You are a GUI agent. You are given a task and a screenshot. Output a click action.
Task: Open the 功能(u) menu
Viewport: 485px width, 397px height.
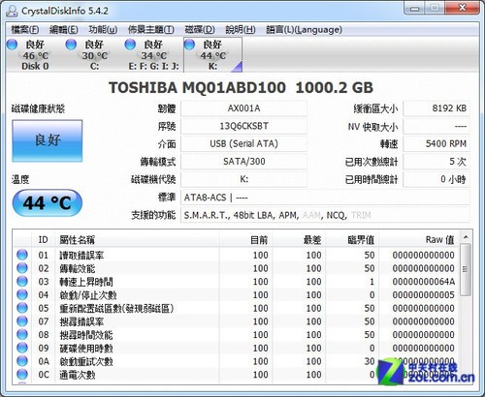tap(103, 30)
